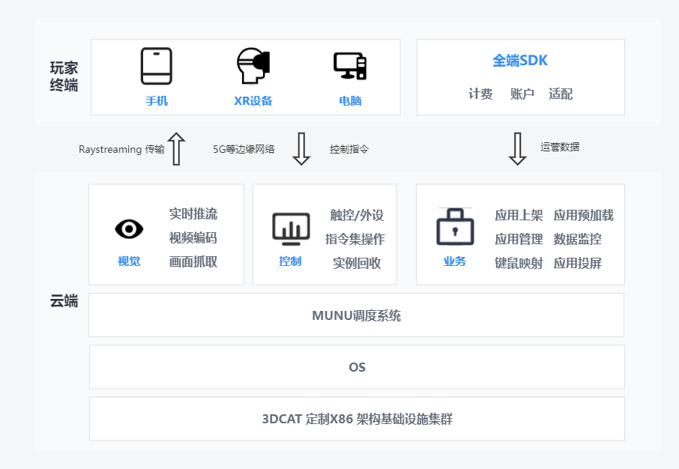The width and height of the screenshot is (679, 469).
Task: Click the 触控/外设 text
Action: pyautogui.click(x=357, y=215)
